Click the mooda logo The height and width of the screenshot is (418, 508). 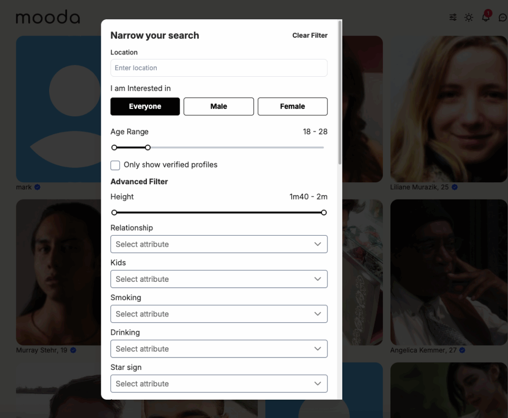[48, 17]
